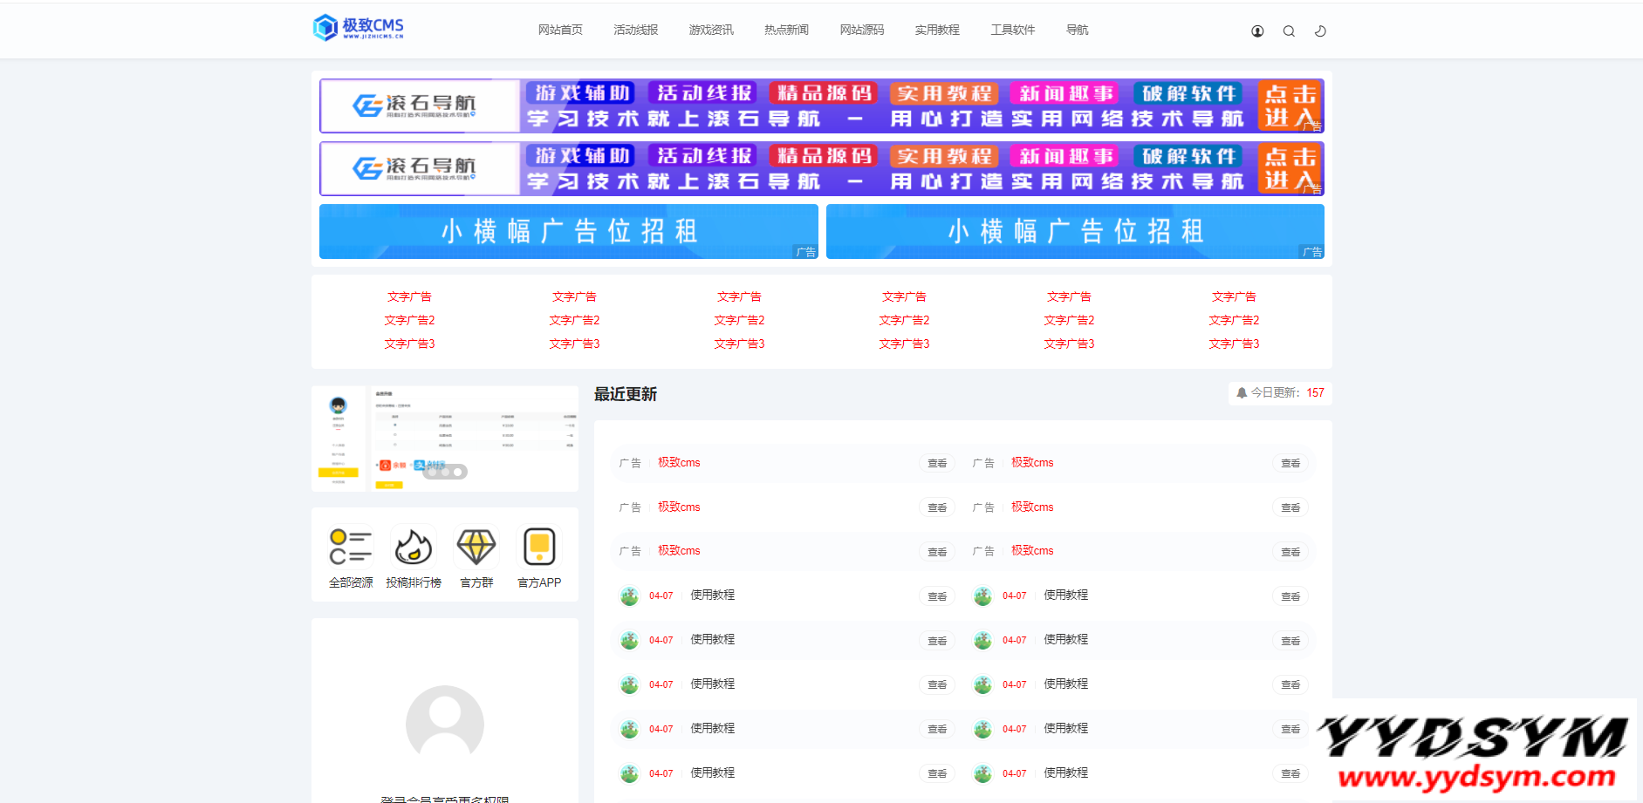The image size is (1643, 803).
Task: Click the 极致CMS site logo
Action: coord(359,28)
